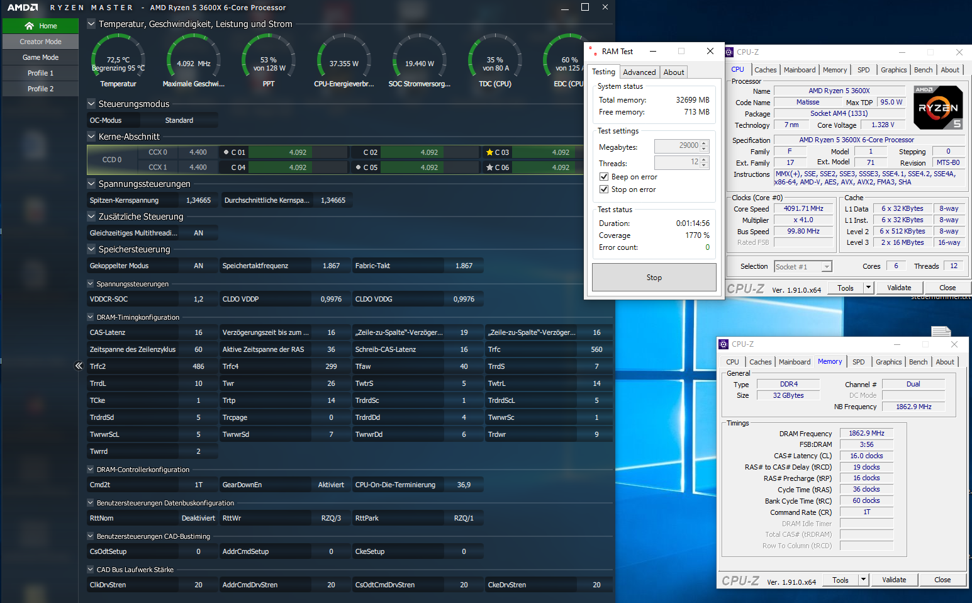This screenshot has height=603, width=972.
Task: Click the Speichertaktfrequenz value 1.867
Action: tap(331, 266)
